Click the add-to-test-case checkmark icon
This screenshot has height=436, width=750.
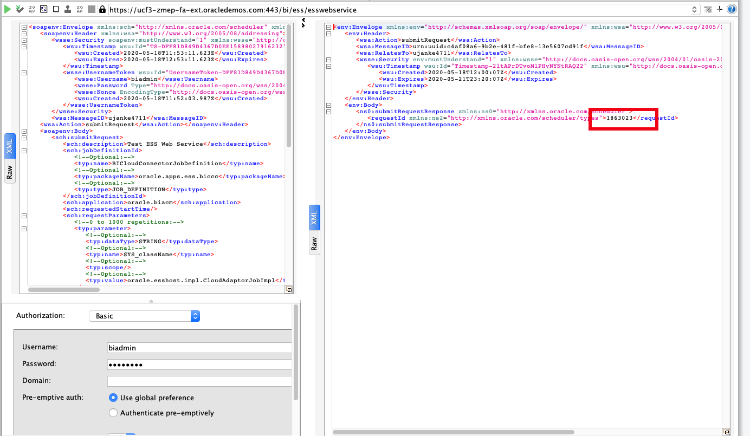pos(20,9)
